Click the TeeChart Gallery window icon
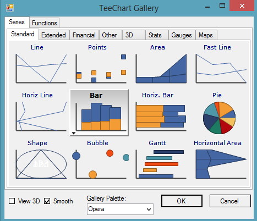Viewport: 257px width, 221px height. [x=10, y=8]
